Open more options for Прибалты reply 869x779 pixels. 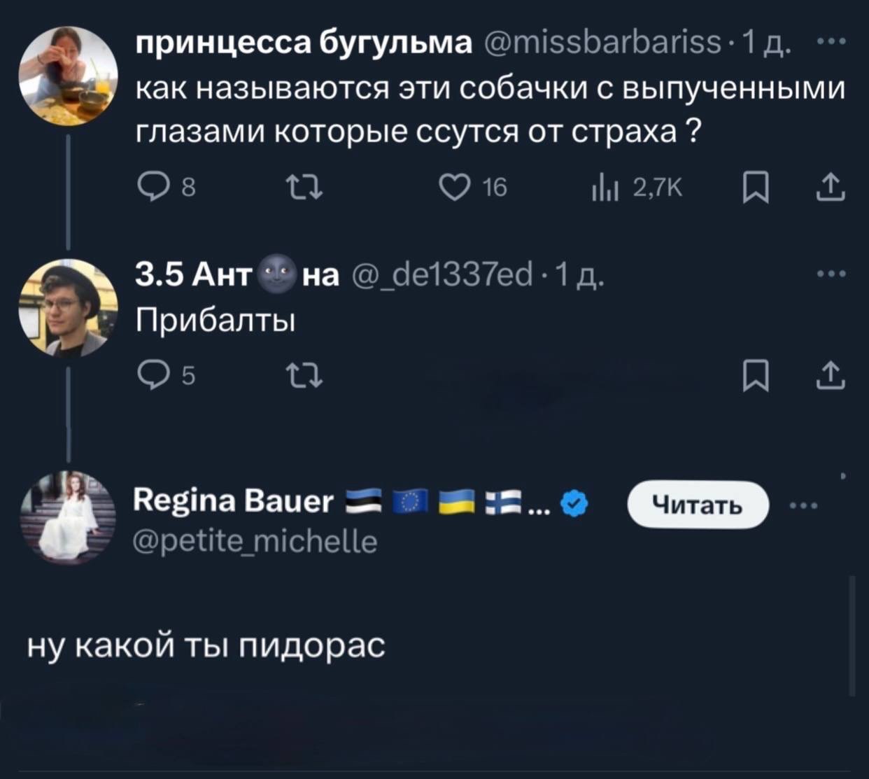[831, 274]
